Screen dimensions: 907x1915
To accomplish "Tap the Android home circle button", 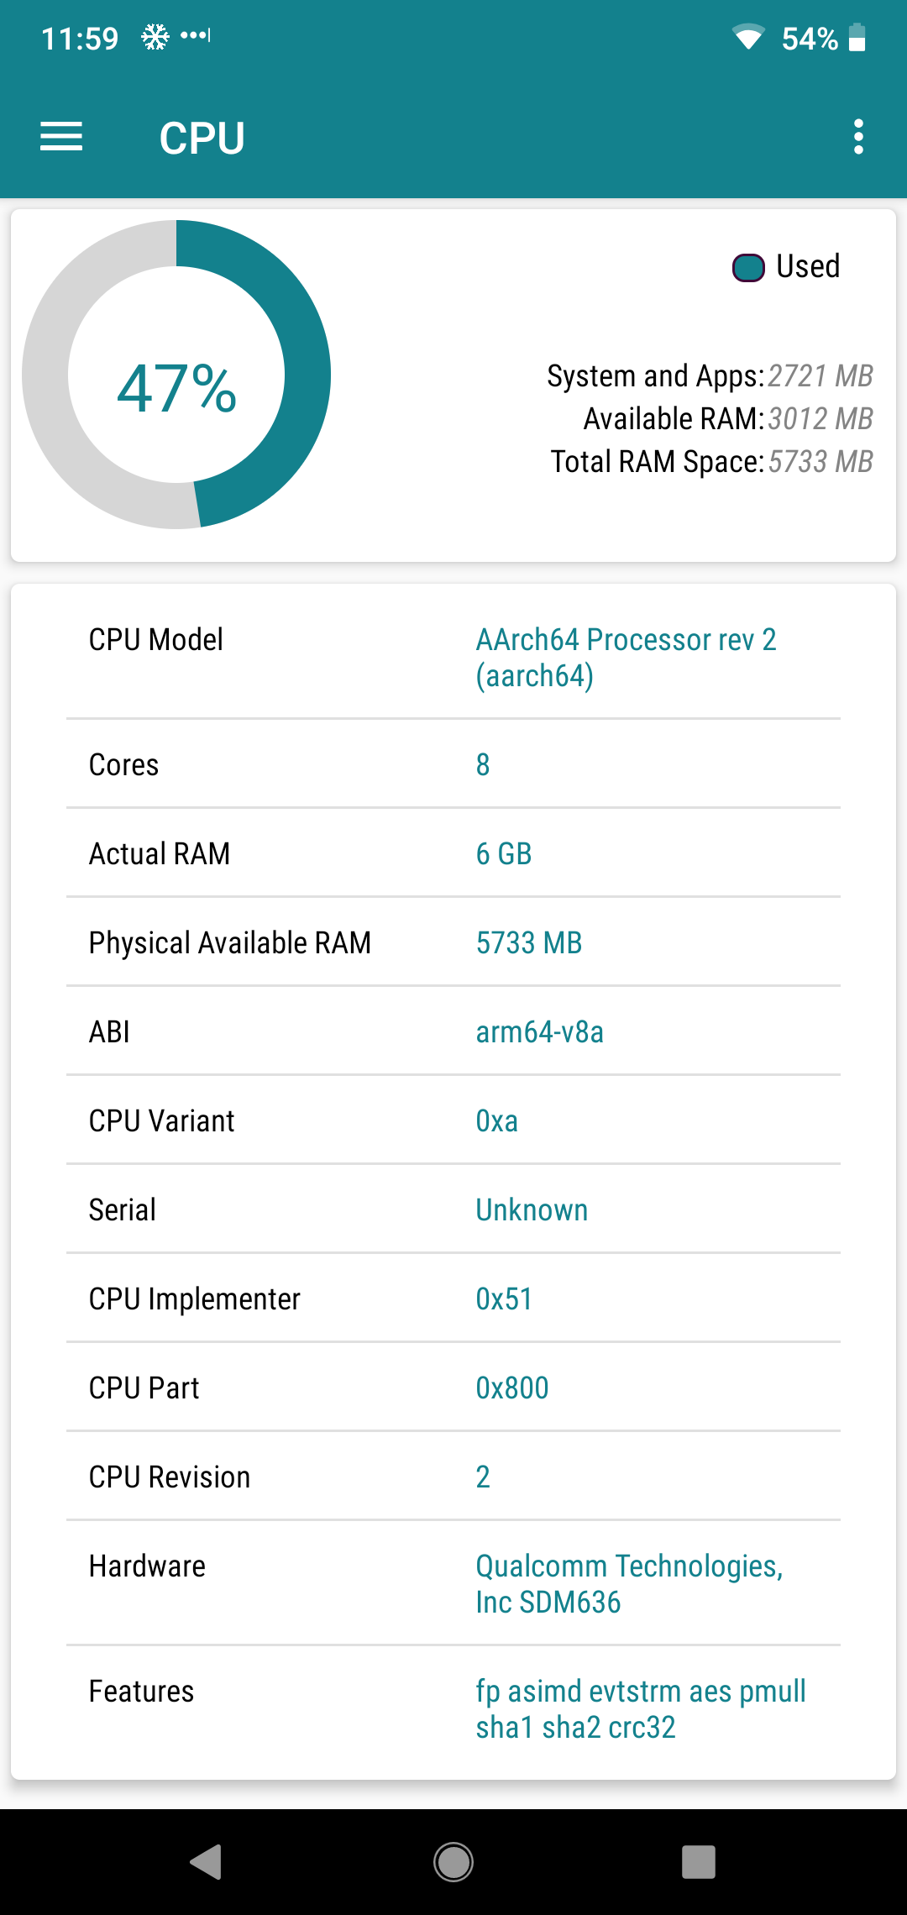I will [453, 1861].
